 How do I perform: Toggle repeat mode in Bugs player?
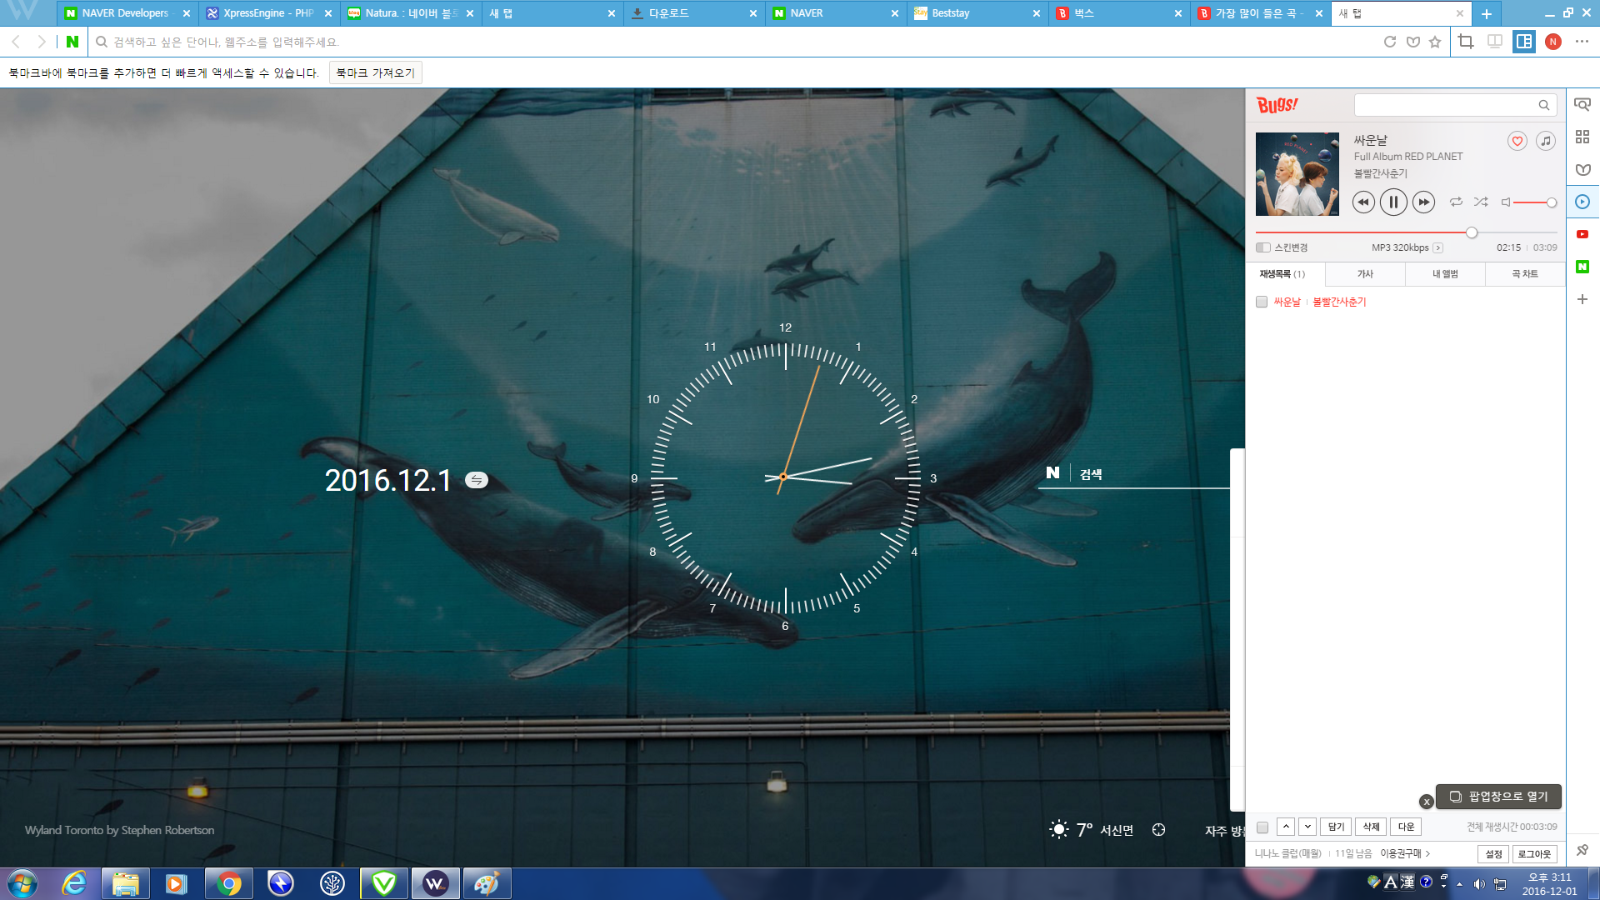[1456, 202]
